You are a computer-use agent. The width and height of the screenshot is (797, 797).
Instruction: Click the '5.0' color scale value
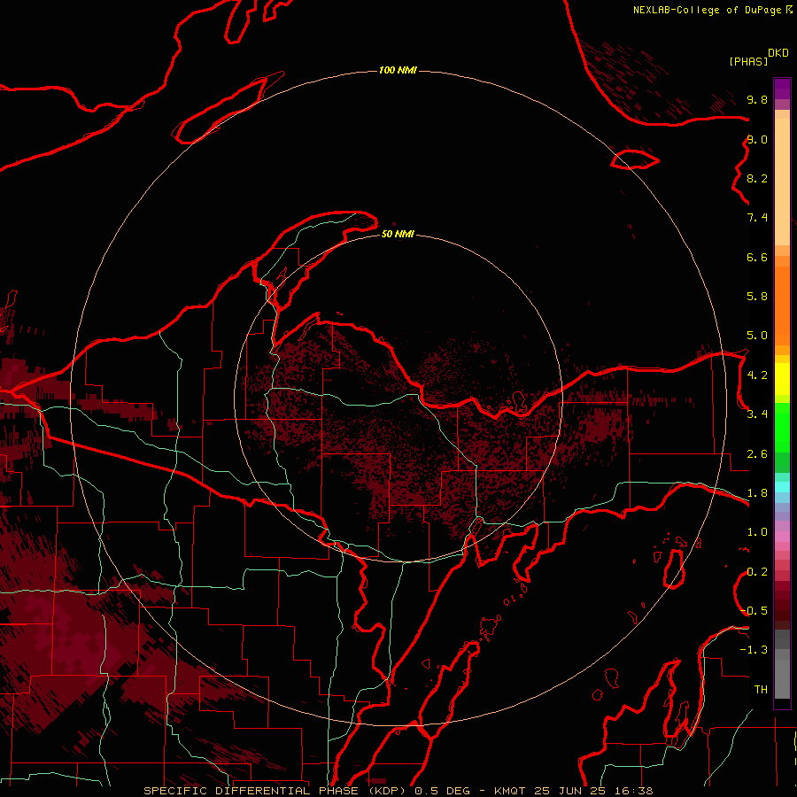coord(757,336)
